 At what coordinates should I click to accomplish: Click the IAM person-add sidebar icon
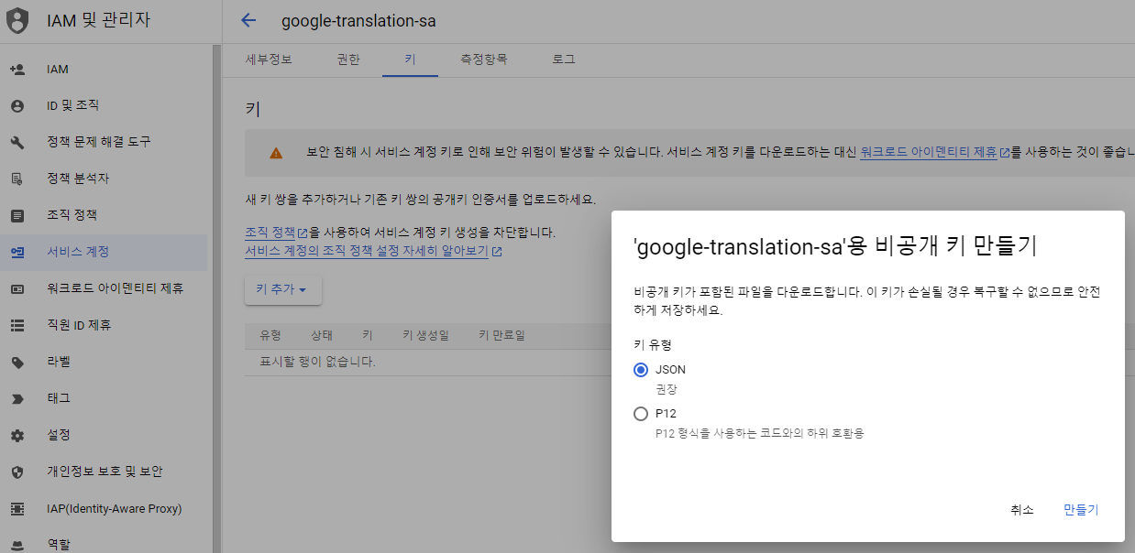click(x=17, y=69)
